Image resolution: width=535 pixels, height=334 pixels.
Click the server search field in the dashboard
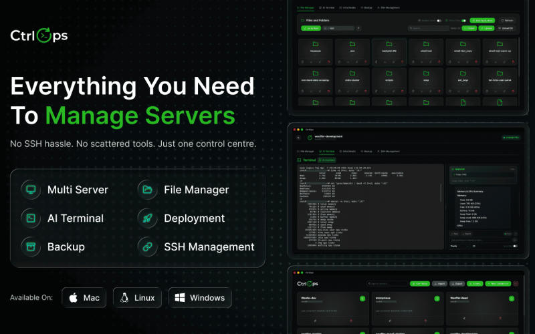click(x=388, y=283)
